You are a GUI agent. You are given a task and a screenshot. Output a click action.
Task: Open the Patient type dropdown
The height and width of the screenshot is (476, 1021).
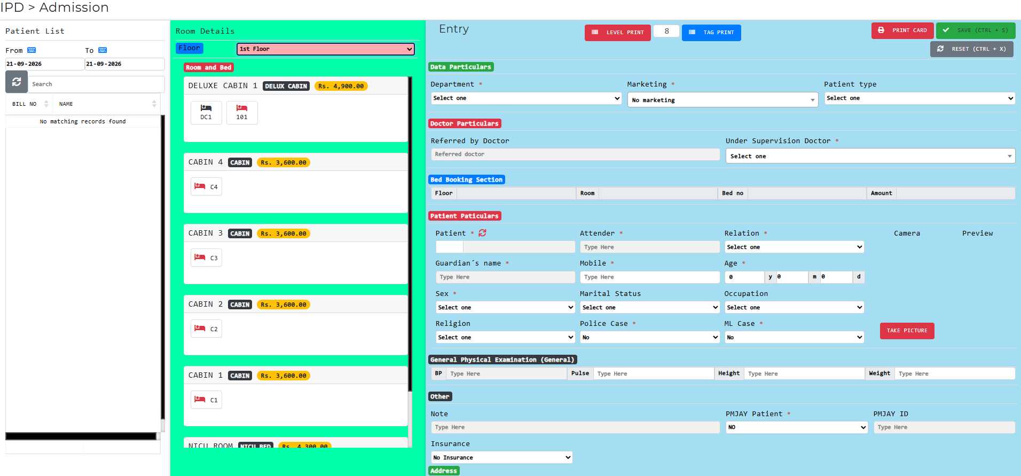click(920, 98)
